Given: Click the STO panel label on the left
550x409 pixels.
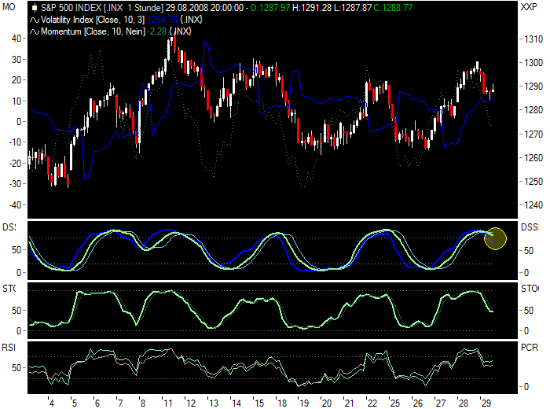Looking at the screenshot, I should [x=9, y=289].
